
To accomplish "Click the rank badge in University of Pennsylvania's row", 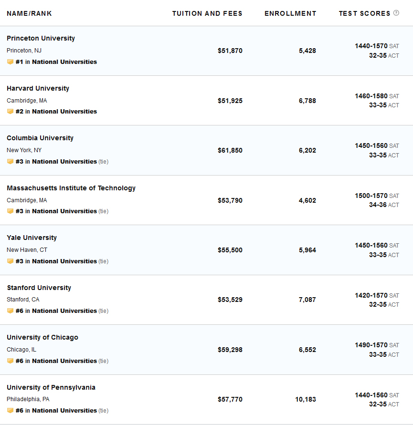I will 10,411.
